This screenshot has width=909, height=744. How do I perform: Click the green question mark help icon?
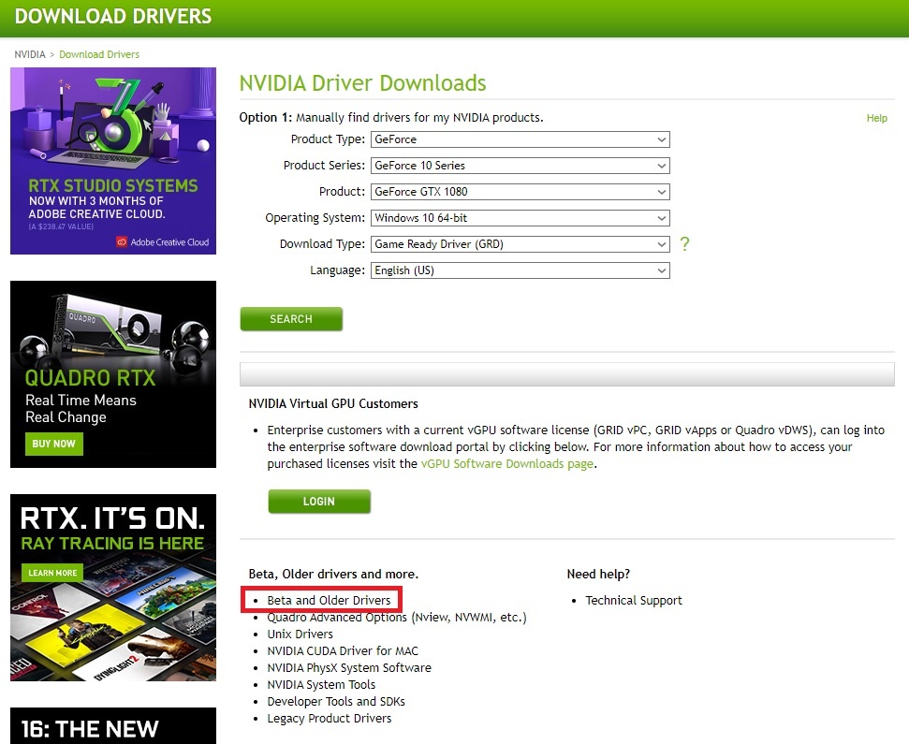tap(684, 244)
